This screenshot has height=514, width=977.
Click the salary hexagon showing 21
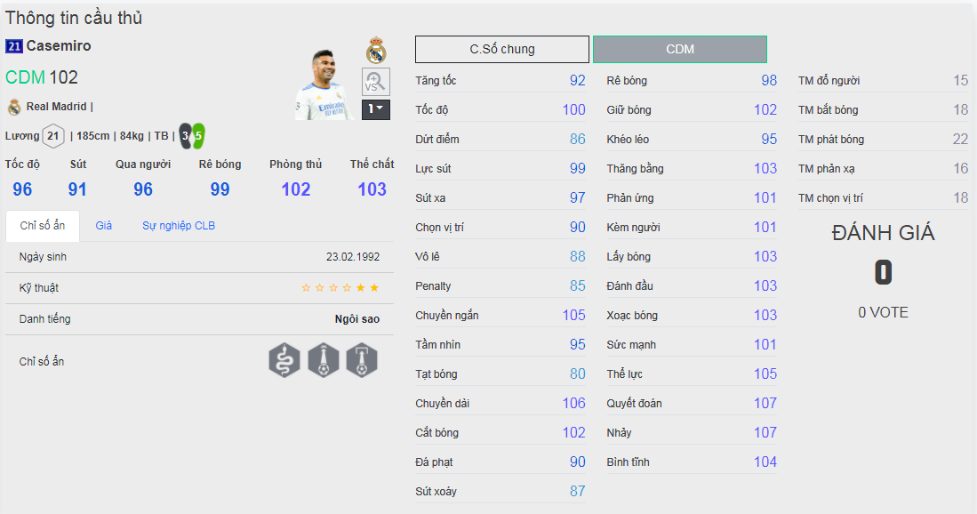pos(53,136)
